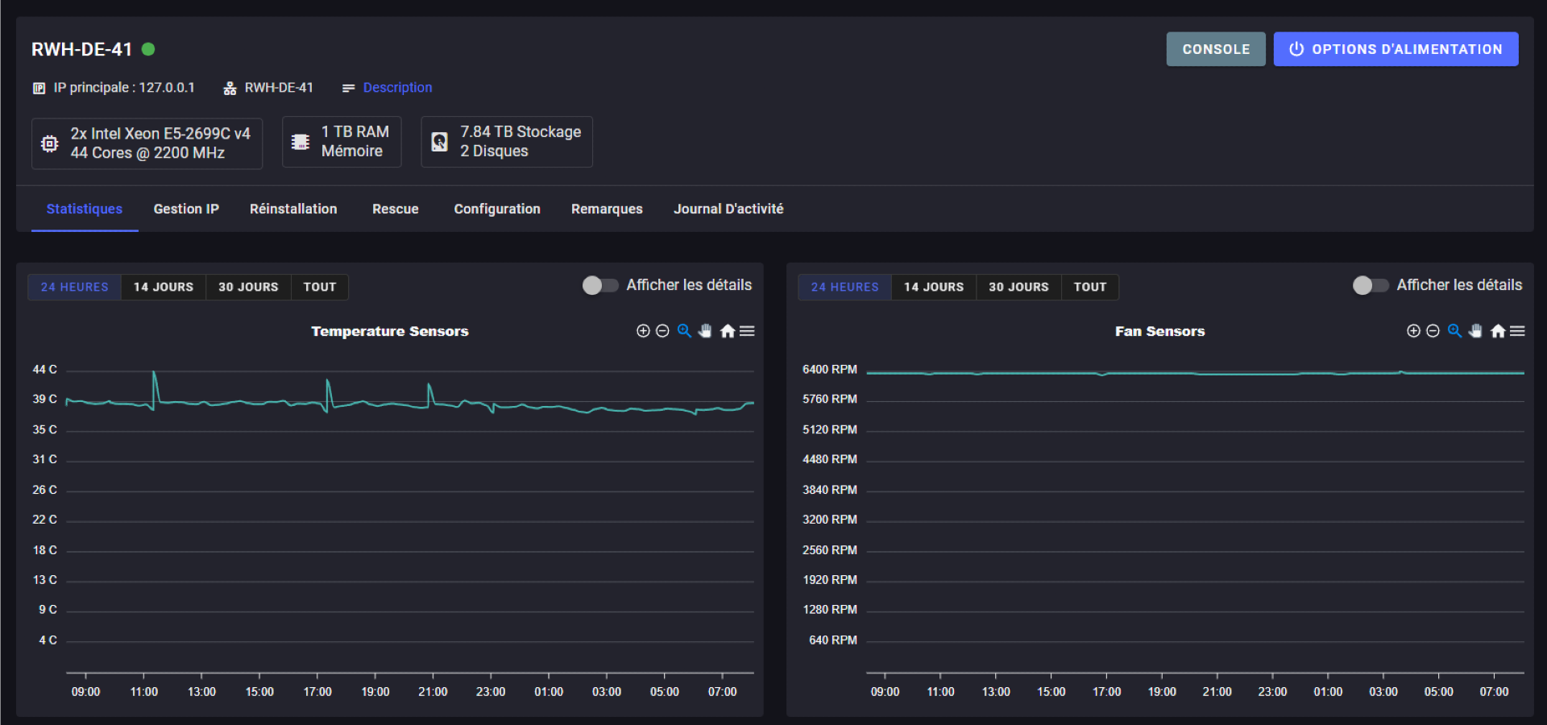
Task: Open the server CONSOLE
Action: pyautogui.click(x=1216, y=49)
